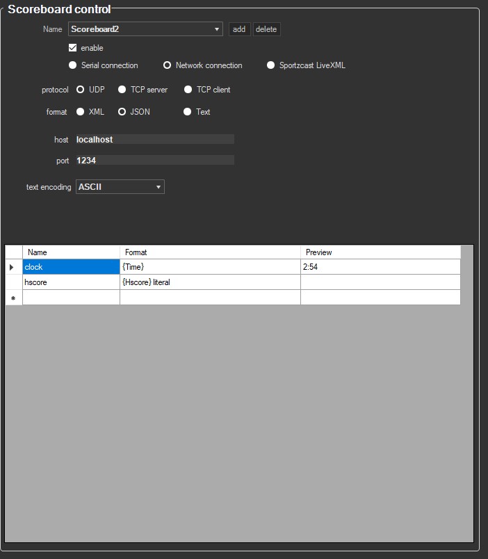Expand the ASCII text encoding dropdown
The width and height of the screenshot is (488, 559).
[158, 187]
